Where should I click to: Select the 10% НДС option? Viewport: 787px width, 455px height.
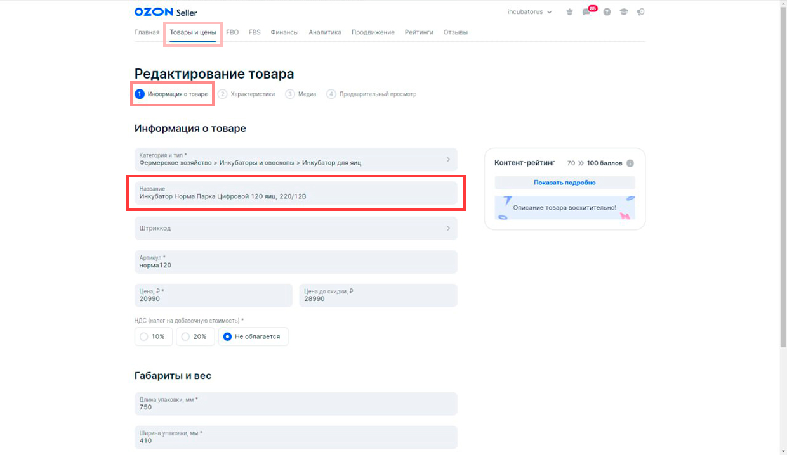coord(154,336)
